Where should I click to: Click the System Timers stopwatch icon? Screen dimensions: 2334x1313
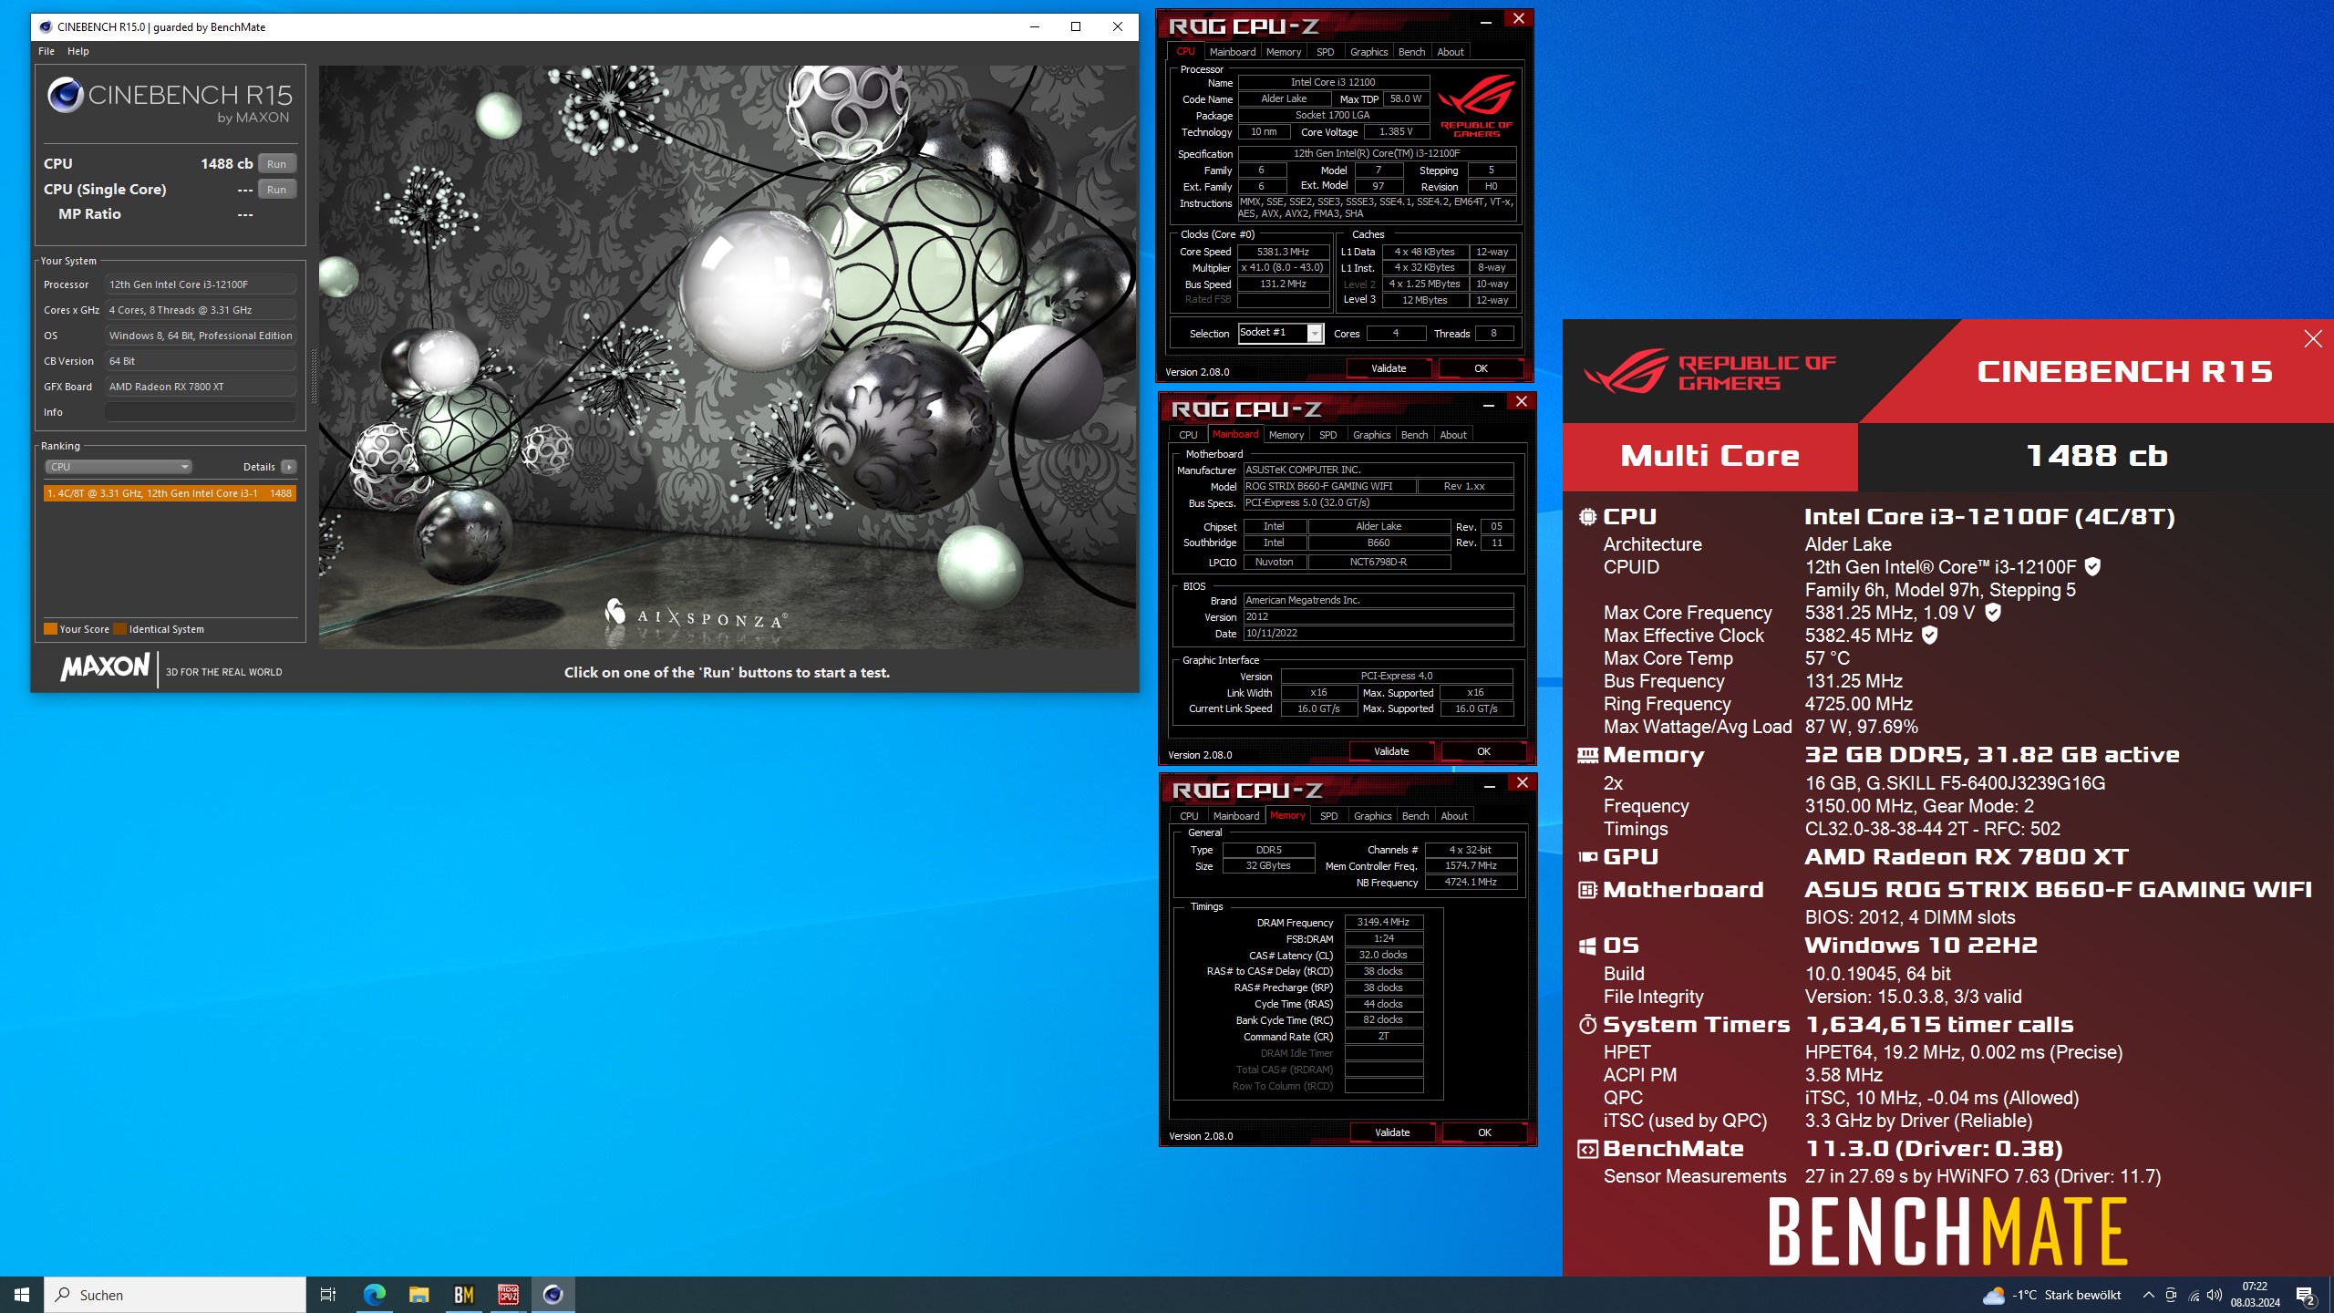click(1587, 1025)
